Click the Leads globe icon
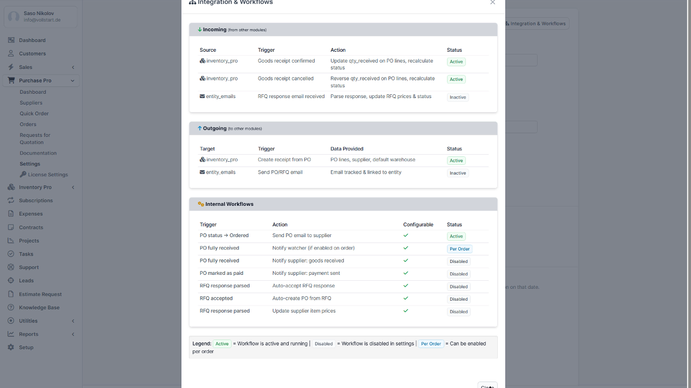The width and height of the screenshot is (691, 388). tap(11, 281)
